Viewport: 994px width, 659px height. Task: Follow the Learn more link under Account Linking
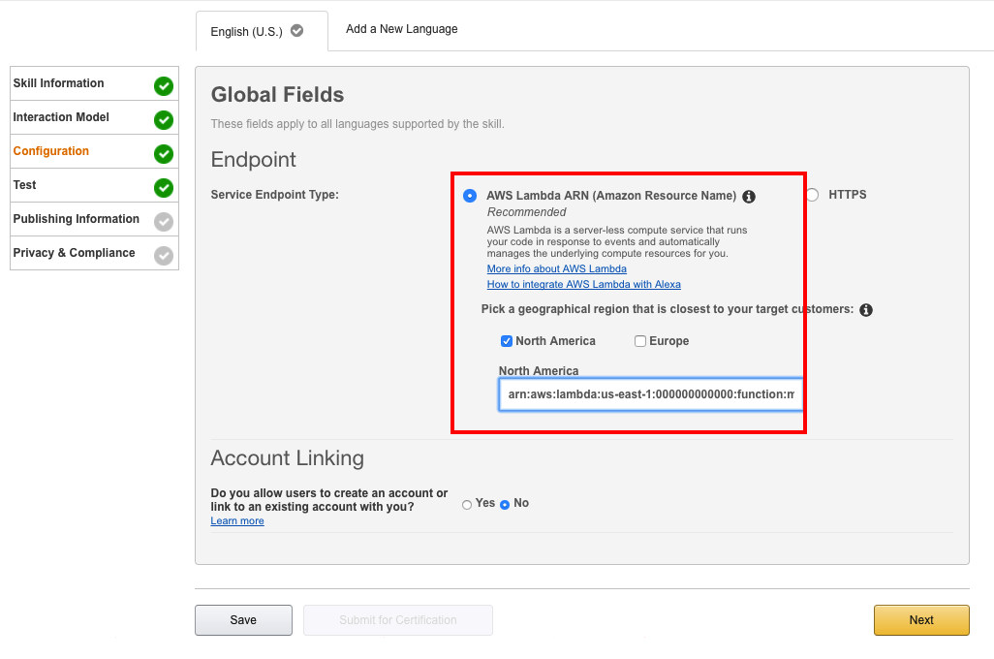pos(237,520)
